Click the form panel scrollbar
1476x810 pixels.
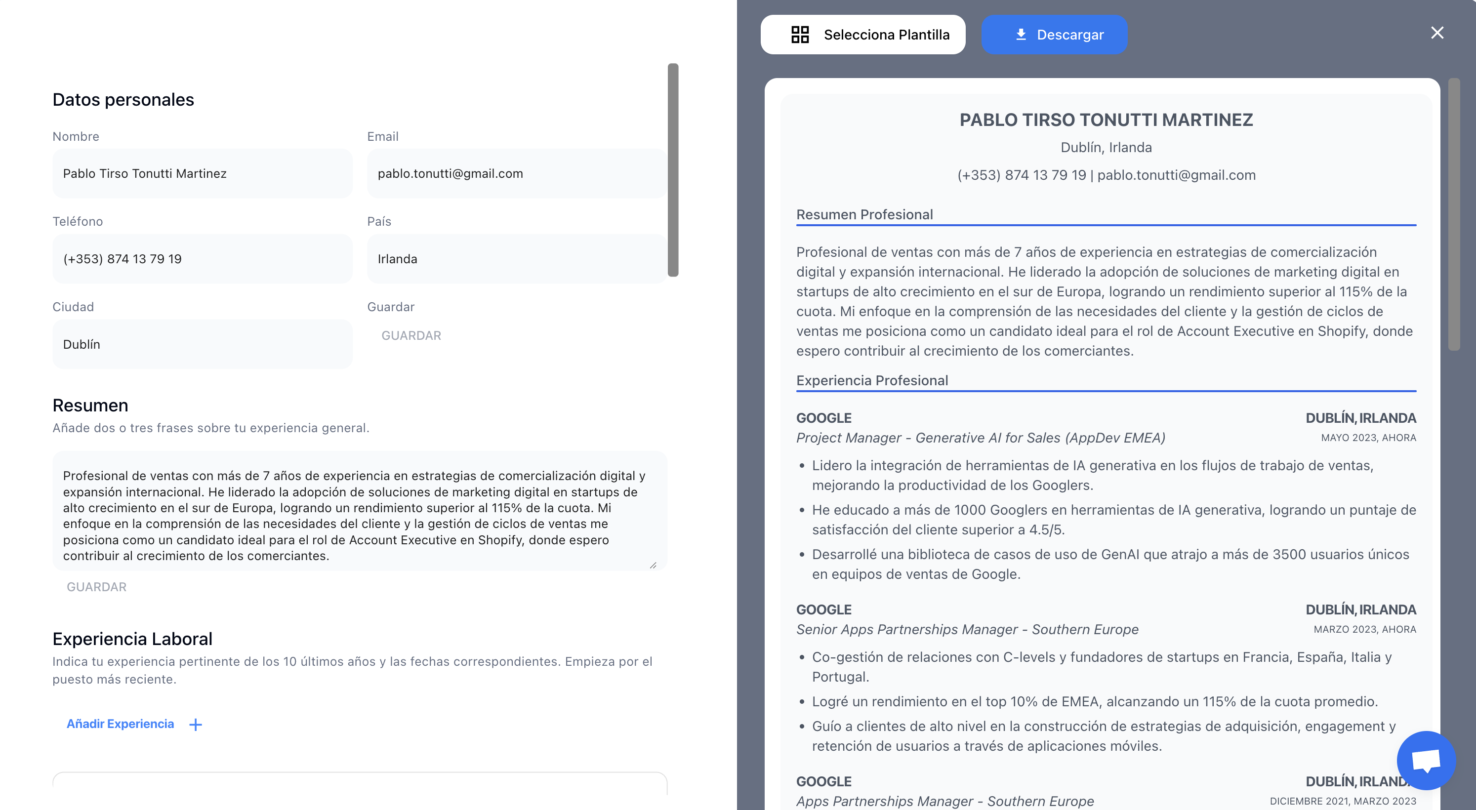tap(673, 170)
